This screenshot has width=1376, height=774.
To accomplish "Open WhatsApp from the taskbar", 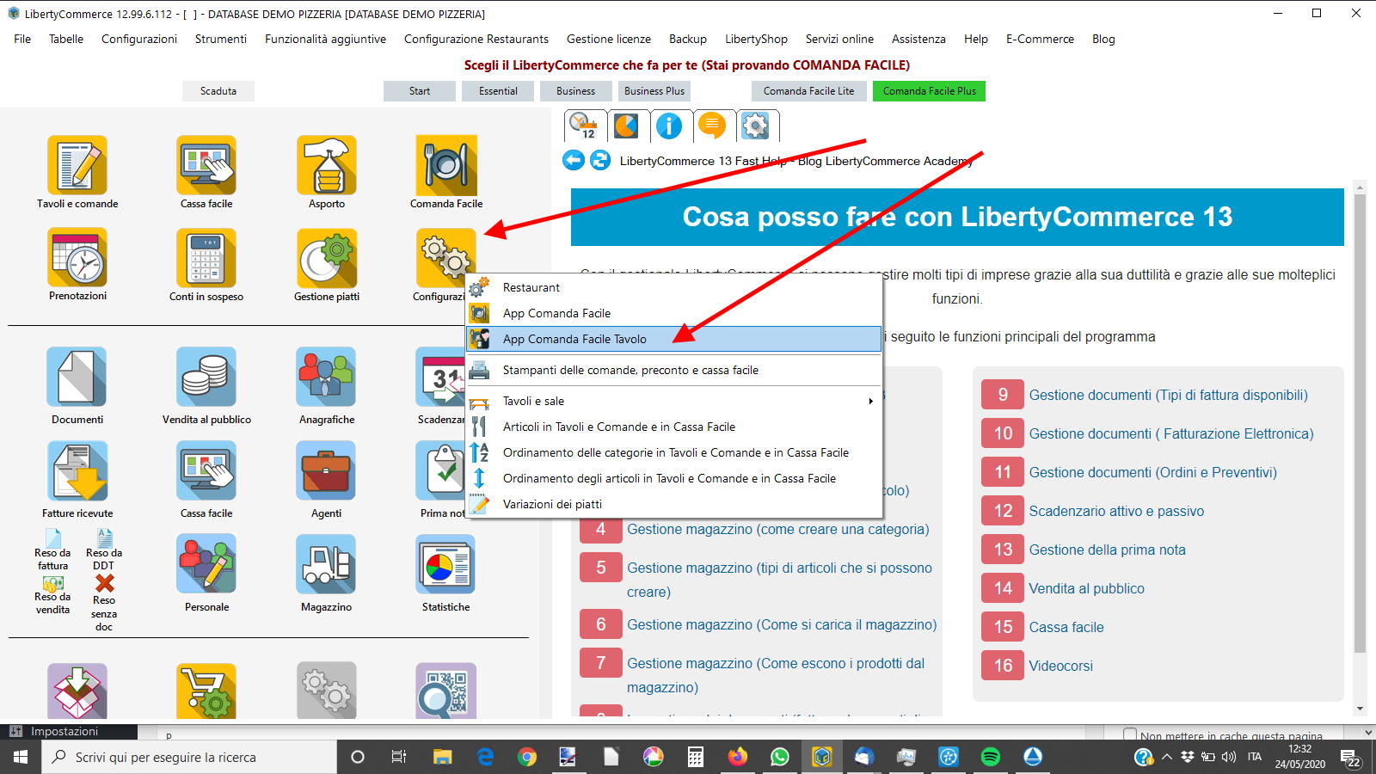I will point(779,757).
